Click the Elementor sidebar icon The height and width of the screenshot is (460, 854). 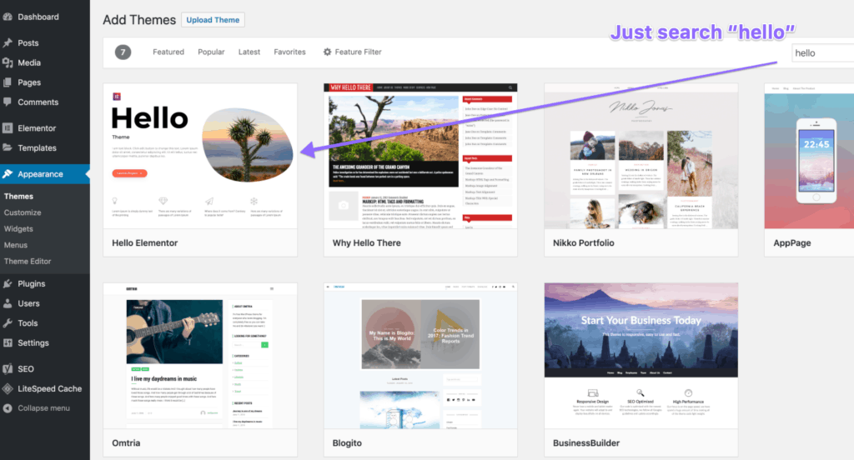(x=8, y=128)
